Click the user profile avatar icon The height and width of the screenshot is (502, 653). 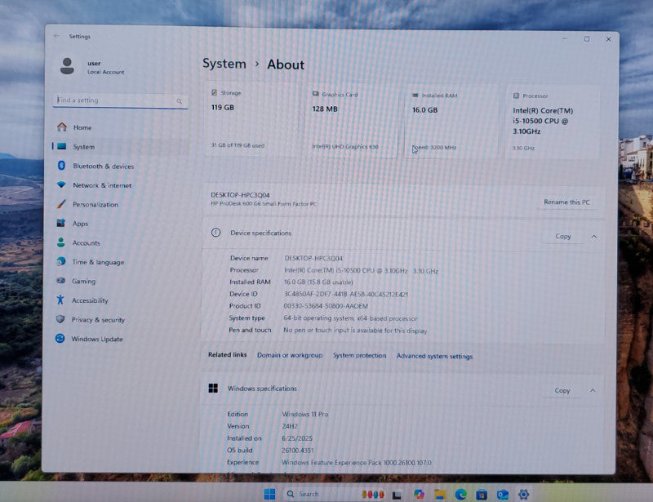(x=67, y=66)
